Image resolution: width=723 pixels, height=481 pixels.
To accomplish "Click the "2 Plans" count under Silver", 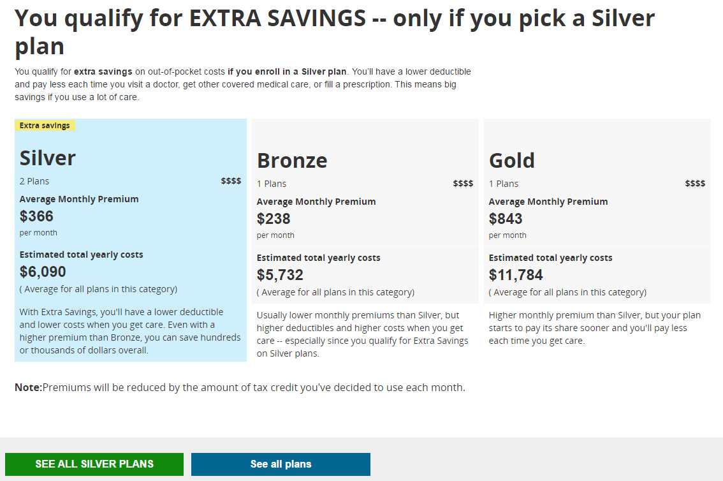I will click(34, 181).
